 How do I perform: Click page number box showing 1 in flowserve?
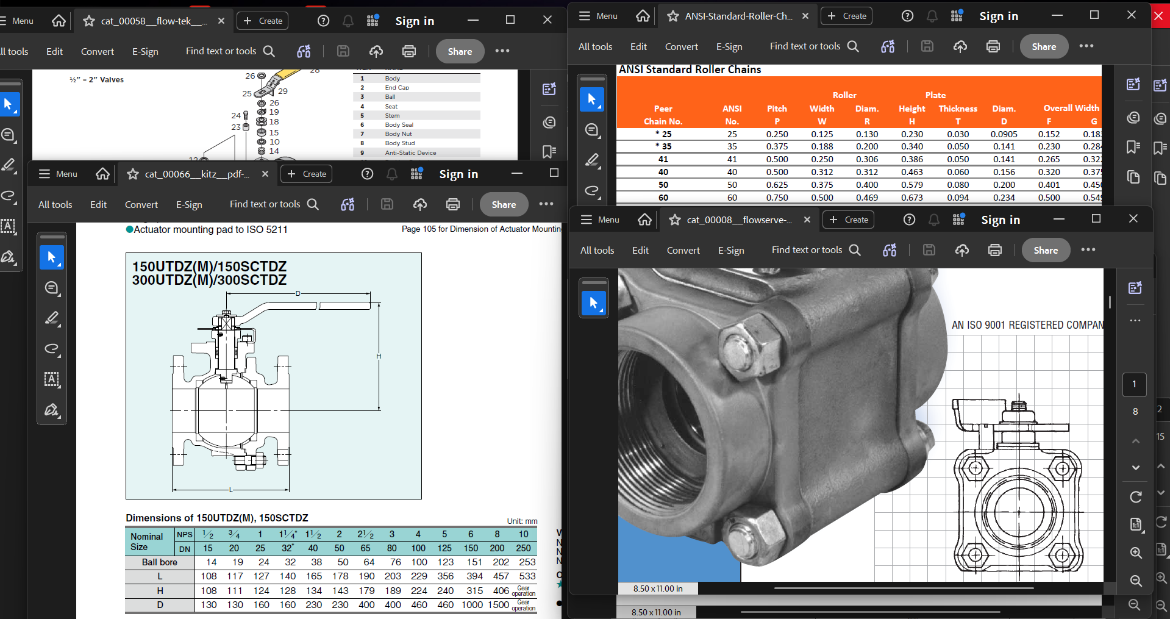point(1135,384)
